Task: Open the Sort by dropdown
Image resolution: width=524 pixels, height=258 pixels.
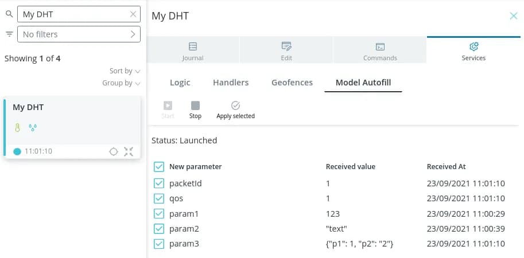Action: tap(125, 71)
